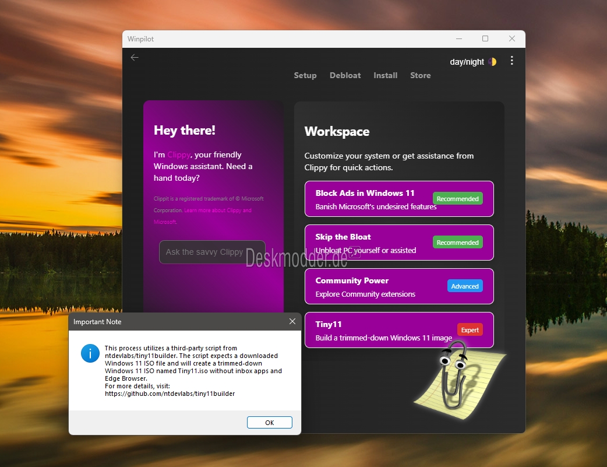Open Block Ads in Windows 11 card
The width and height of the screenshot is (607, 467).
click(399, 199)
